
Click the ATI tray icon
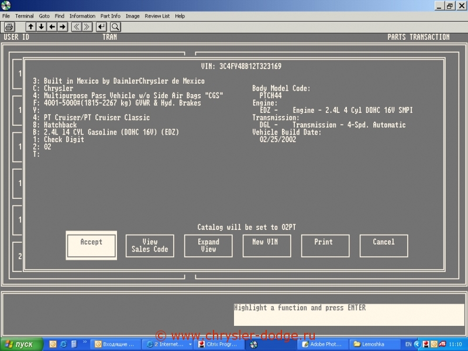click(443, 345)
